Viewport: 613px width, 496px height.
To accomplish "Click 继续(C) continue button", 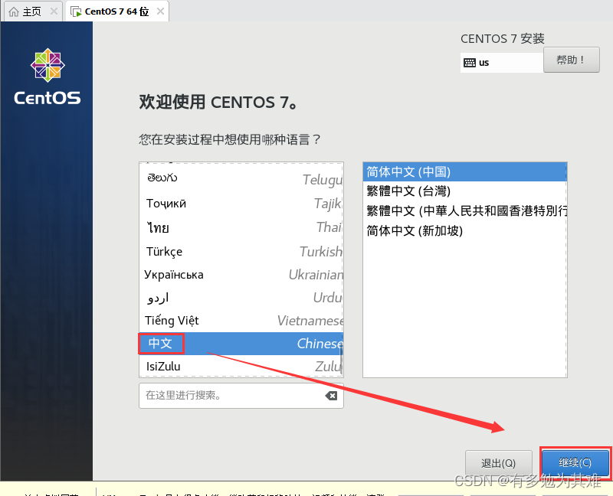I will pos(575,462).
